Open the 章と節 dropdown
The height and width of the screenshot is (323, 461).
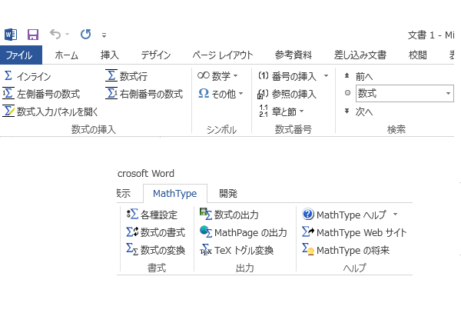tap(280, 112)
